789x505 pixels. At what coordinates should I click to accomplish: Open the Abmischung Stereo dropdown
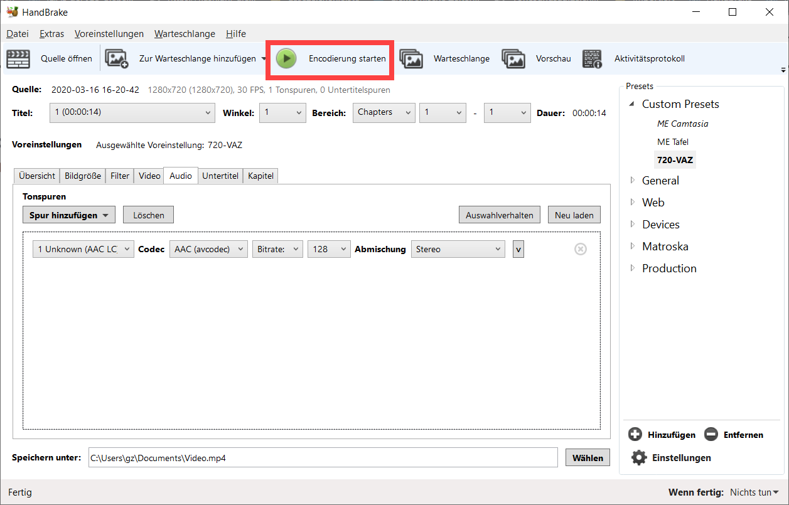(x=458, y=249)
